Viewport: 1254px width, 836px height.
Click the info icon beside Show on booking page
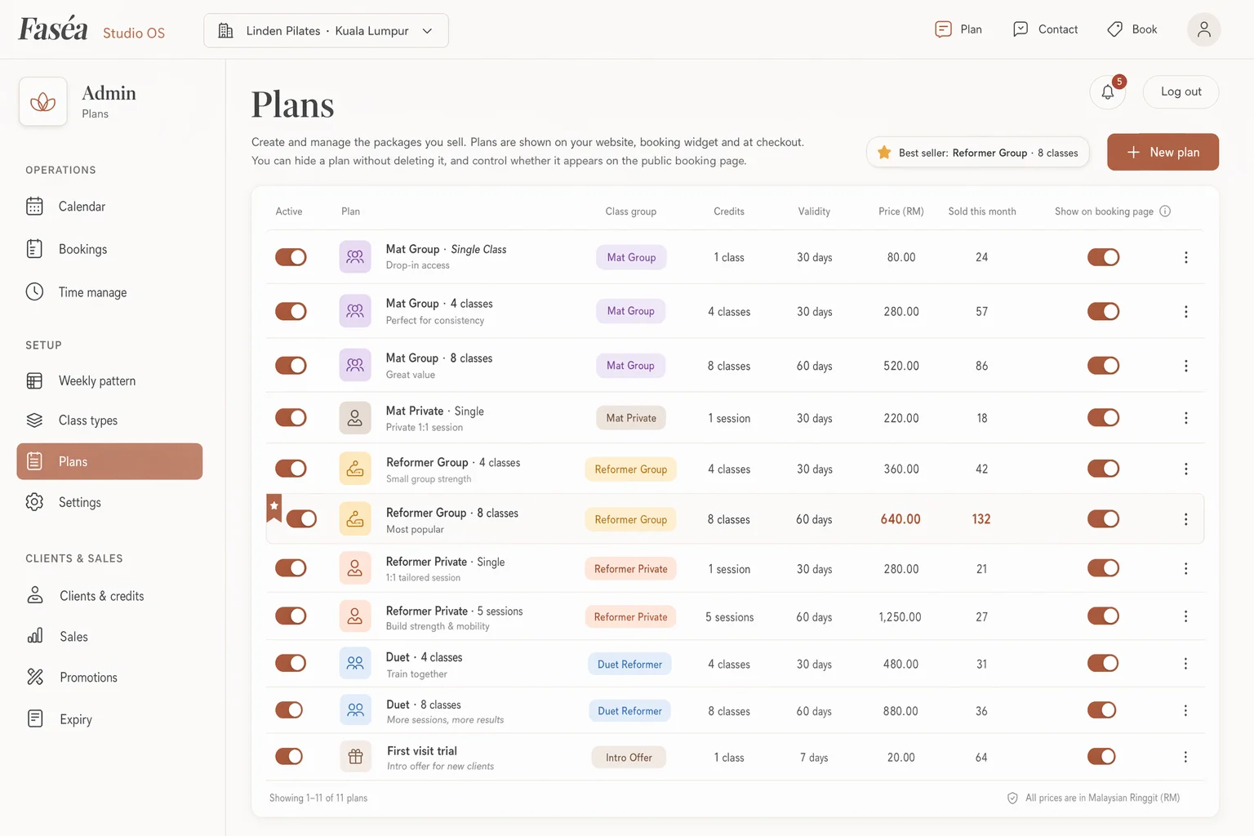[x=1165, y=211]
